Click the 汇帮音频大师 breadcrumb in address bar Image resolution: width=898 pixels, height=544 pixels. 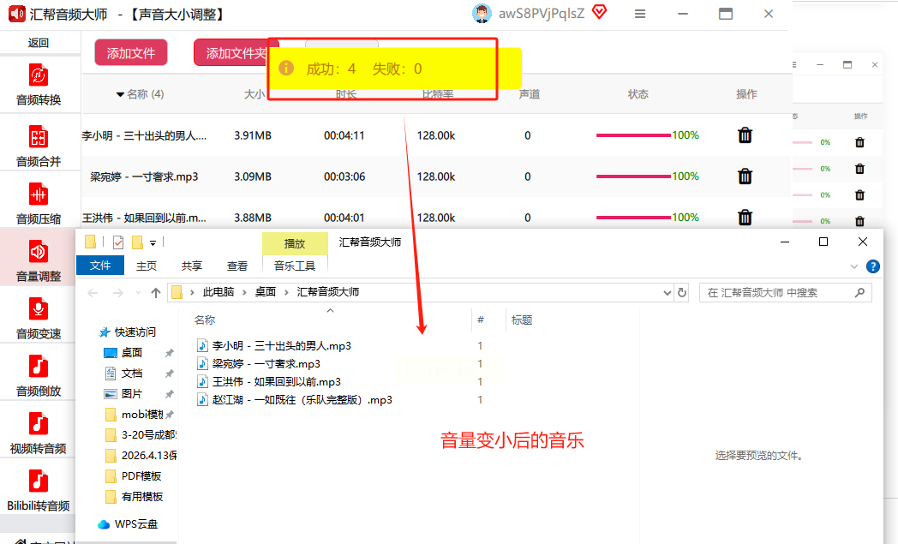pyautogui.click(x=327, y=292)
